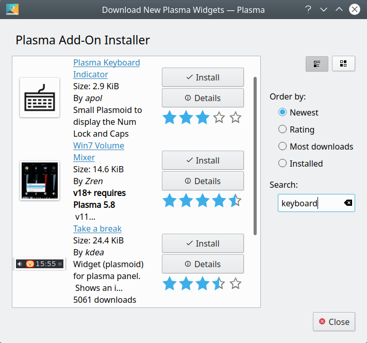Rate Plasma Keyboard Indicator five stars
This screenshot has width=367, height=343.
236,118
